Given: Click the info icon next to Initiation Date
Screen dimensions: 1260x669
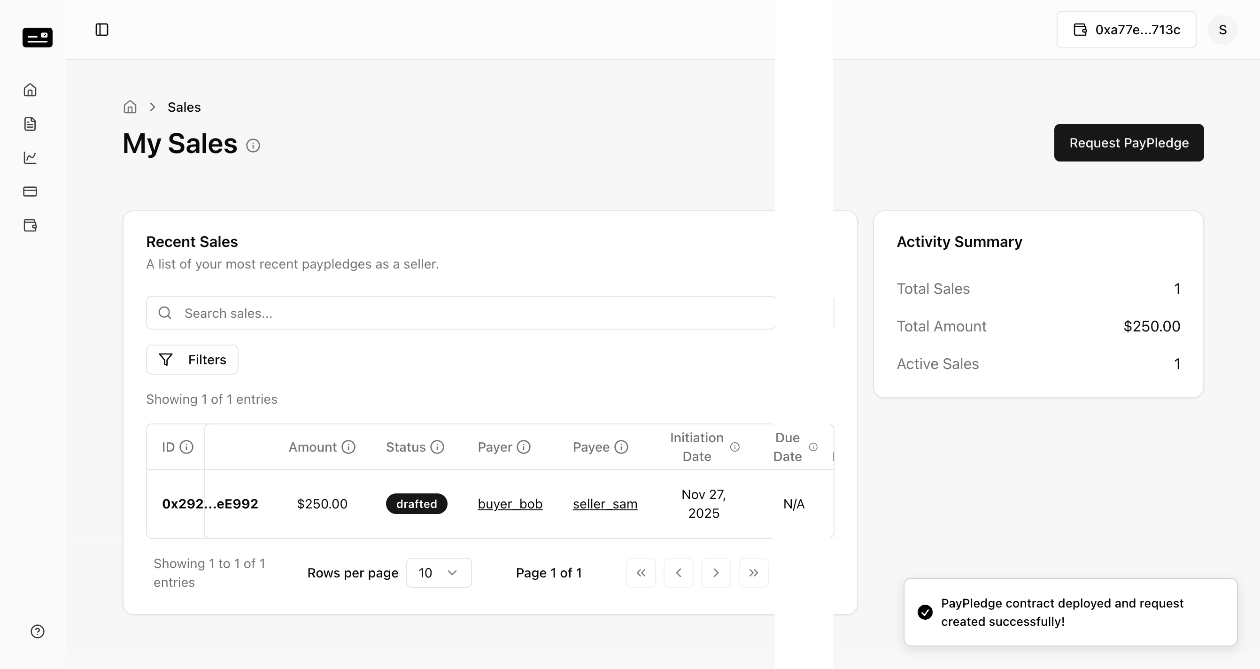Looking at the screenshot, I should point(734,447).
